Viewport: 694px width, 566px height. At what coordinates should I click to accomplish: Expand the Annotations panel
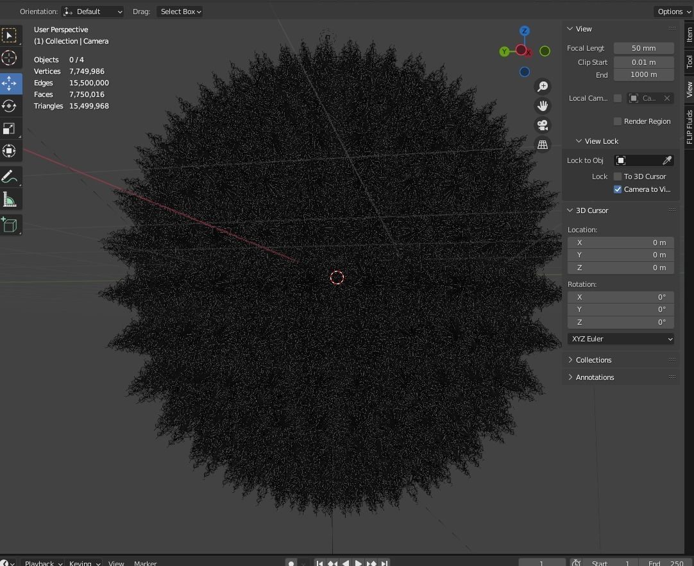[570, 377]
